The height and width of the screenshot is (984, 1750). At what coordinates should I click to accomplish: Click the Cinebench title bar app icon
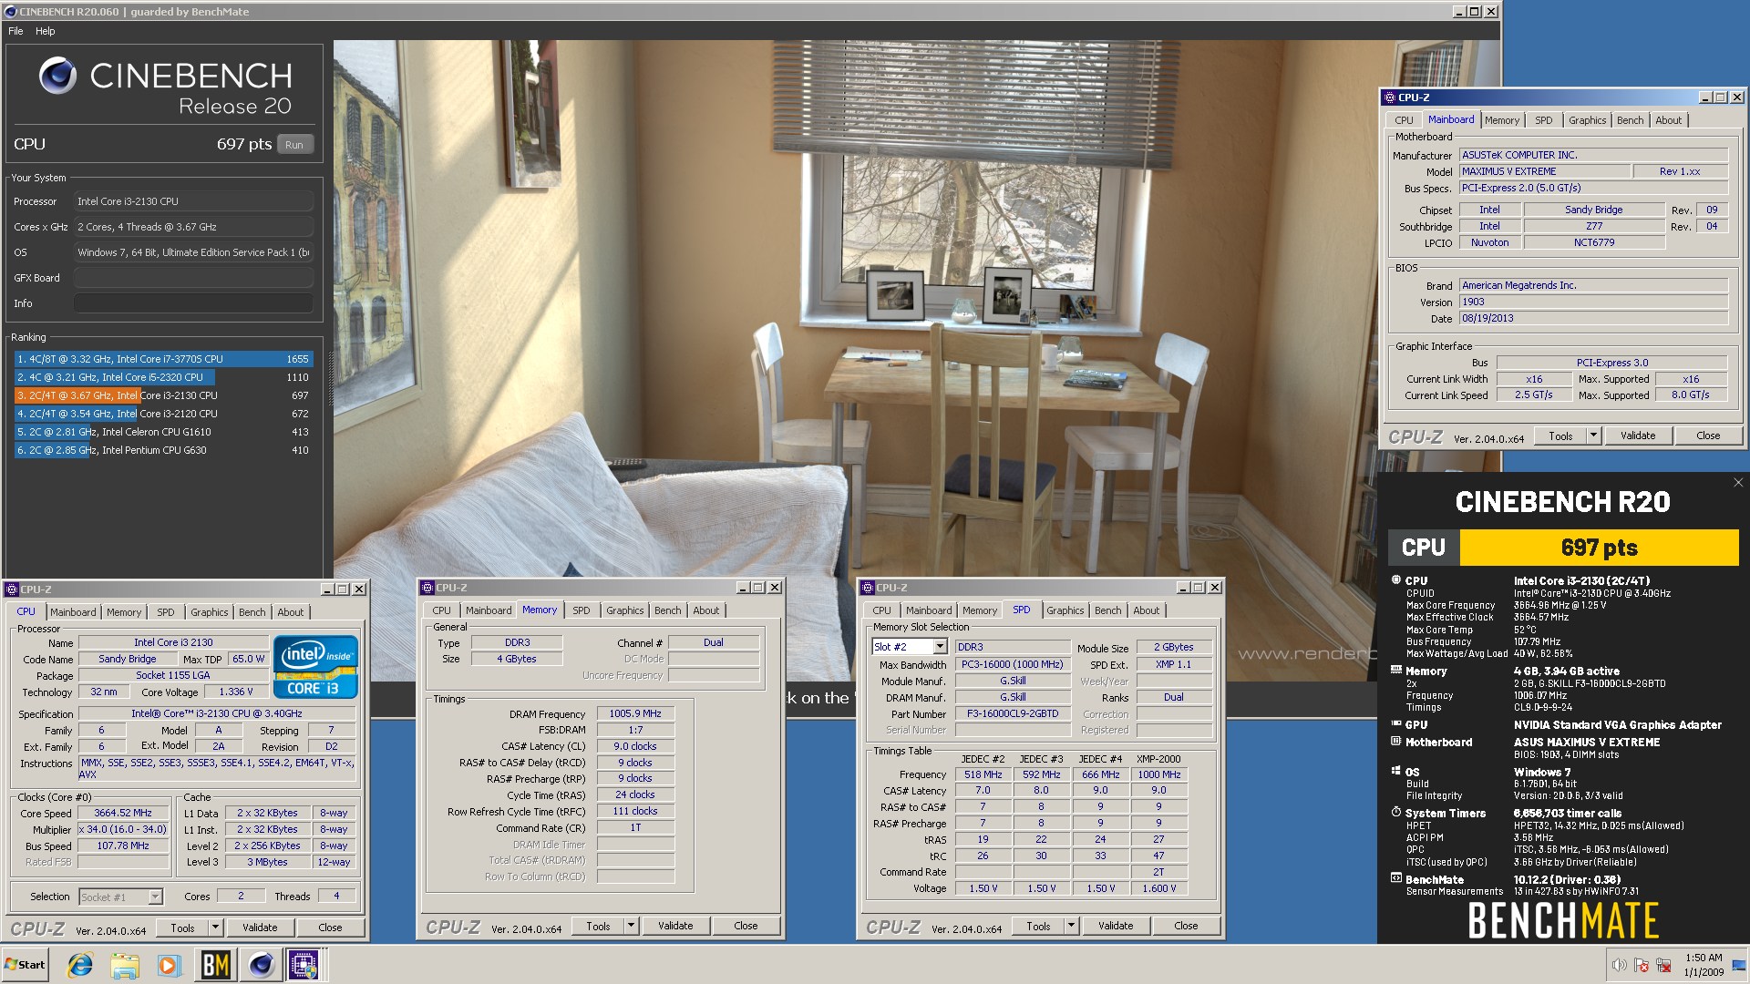pos(10,11)
